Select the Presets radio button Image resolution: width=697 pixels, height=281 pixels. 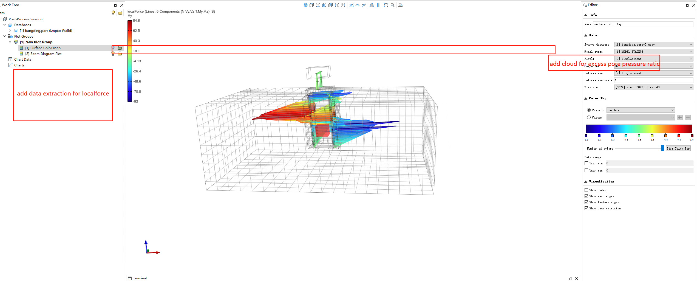tap(589, 110)
